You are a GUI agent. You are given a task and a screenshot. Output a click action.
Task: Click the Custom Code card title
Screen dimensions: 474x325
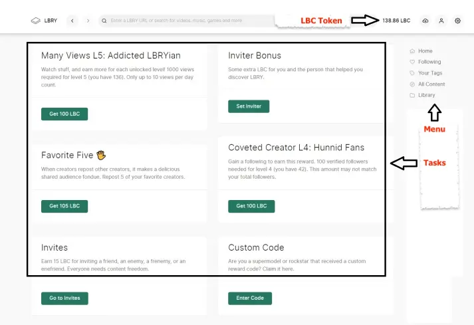(x=256, y=248)
